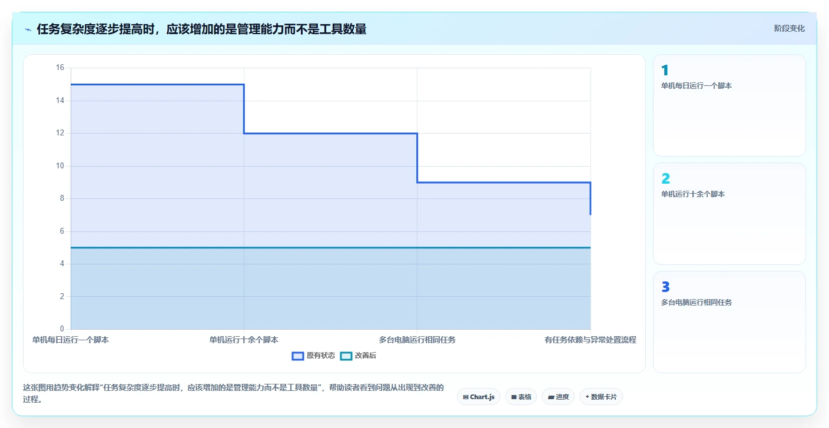829x428 pixels.
Task: Click x-axis label 多台电脑运行相同任务
Action: pyautogui.click(x=417, y=340)
